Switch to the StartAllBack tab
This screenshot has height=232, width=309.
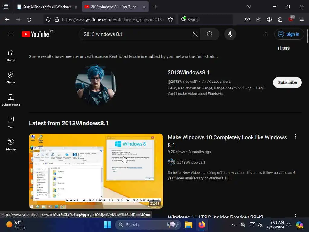coord(47,7)
